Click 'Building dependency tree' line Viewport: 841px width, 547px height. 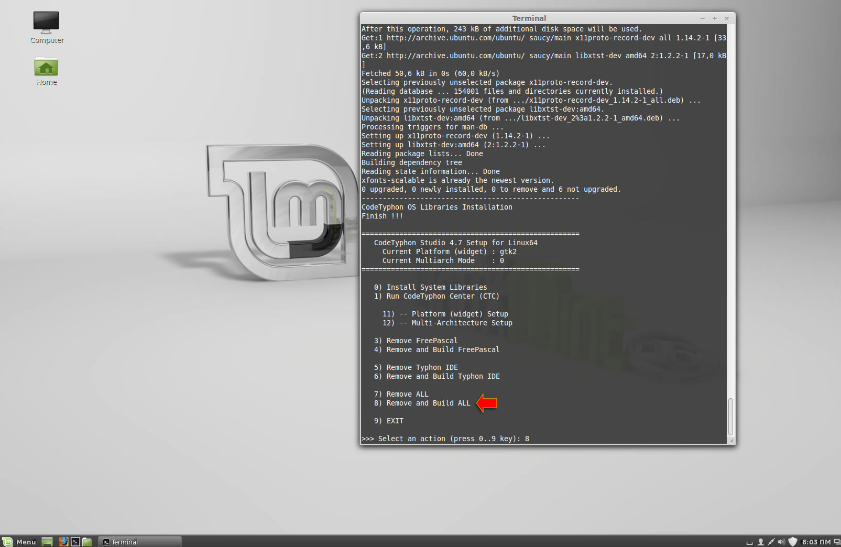pos(411,162)
